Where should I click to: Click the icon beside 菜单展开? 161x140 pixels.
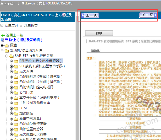coord(2,25)
